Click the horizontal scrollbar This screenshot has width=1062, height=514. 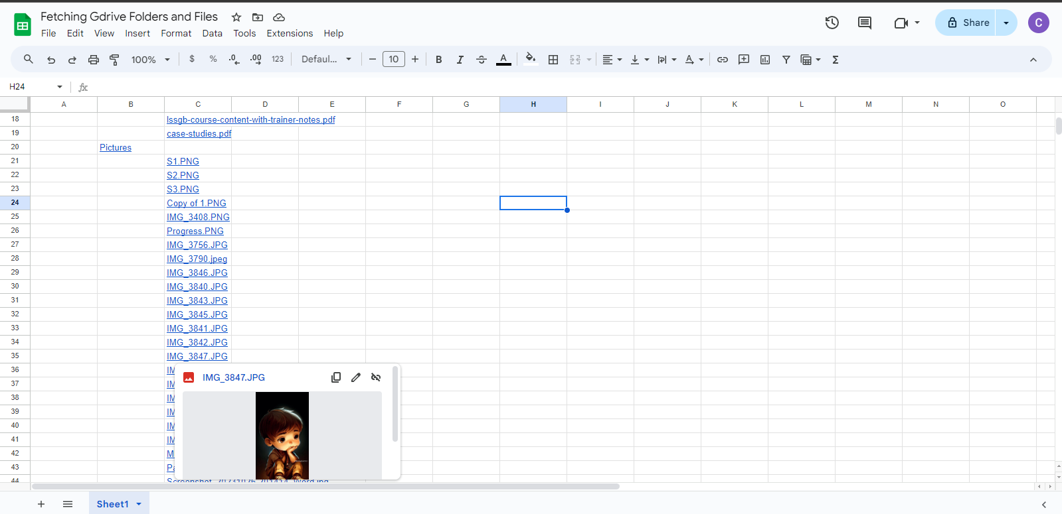pyautogui.click(x=325, y=487)
